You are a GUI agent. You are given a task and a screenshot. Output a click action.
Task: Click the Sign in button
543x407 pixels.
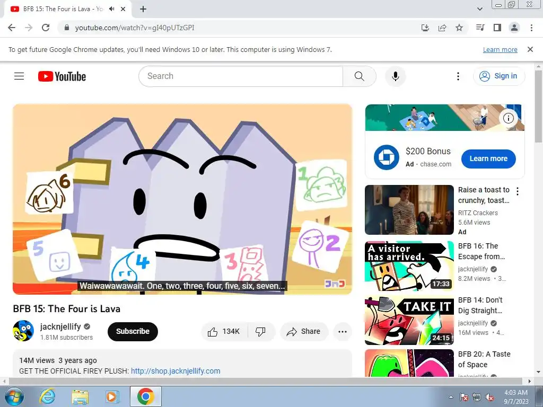pyautogui.click(x=498, y=76)
